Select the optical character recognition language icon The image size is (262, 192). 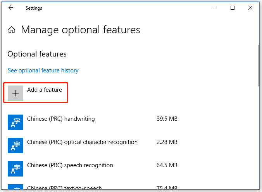click(x=16, y=146)
